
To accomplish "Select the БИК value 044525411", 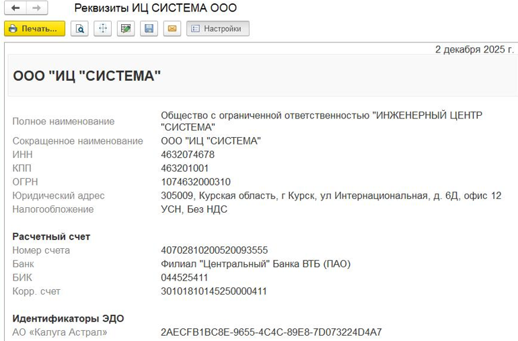I will click(x=185, y=278).
